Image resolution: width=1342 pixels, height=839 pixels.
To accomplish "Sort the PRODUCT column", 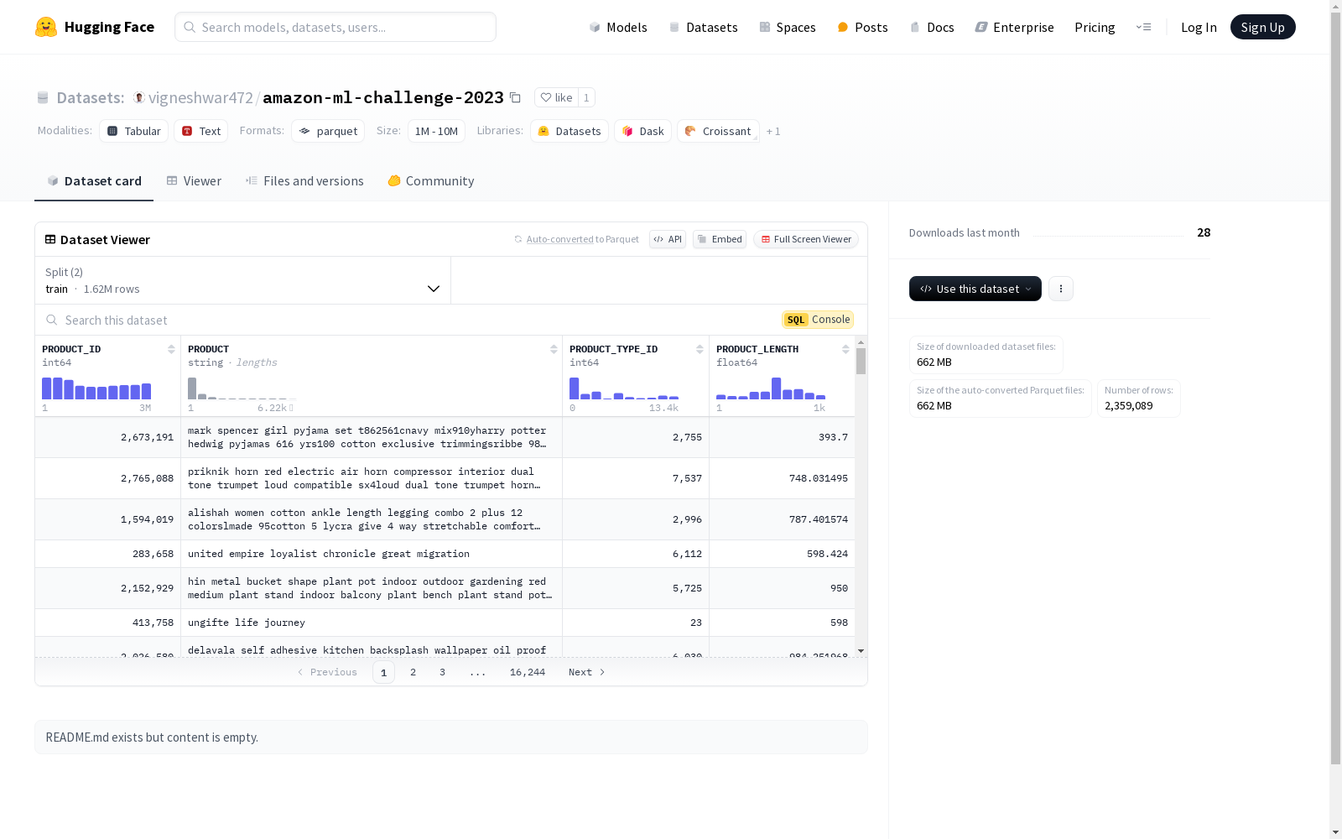I will point(554,349).
